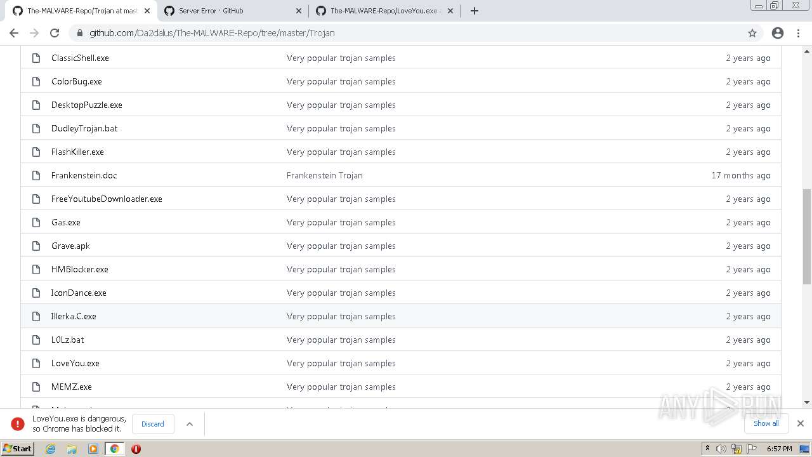Open the LoveYou.exe file link
This screenshot has height=457, width=812.
(75, 363)
